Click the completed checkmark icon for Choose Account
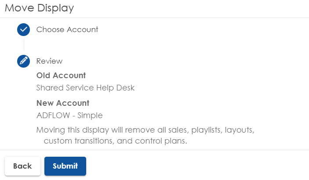309x180 pixels. click(x=23, y=30)
